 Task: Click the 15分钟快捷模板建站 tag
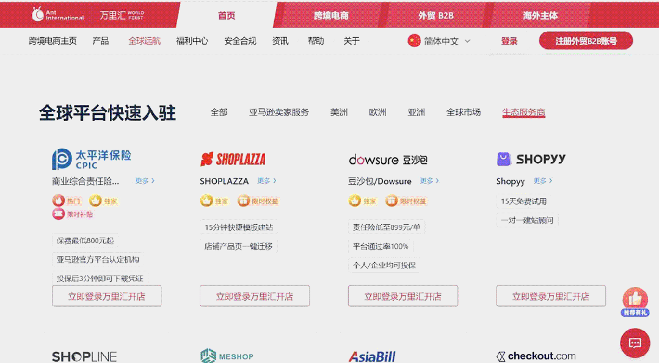click(x=239, y=227)
